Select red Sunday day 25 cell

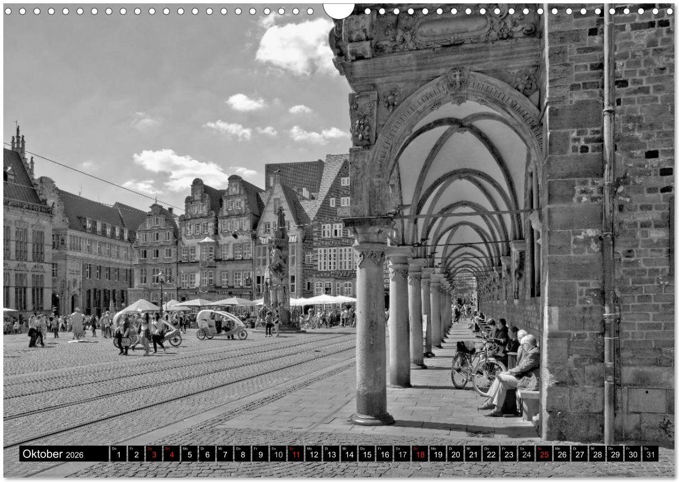click(x=543, y=453)
